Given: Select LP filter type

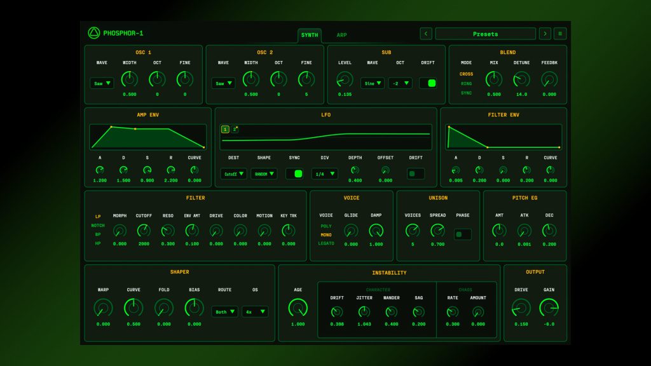Looking at the screenshot, I should 98,217.
